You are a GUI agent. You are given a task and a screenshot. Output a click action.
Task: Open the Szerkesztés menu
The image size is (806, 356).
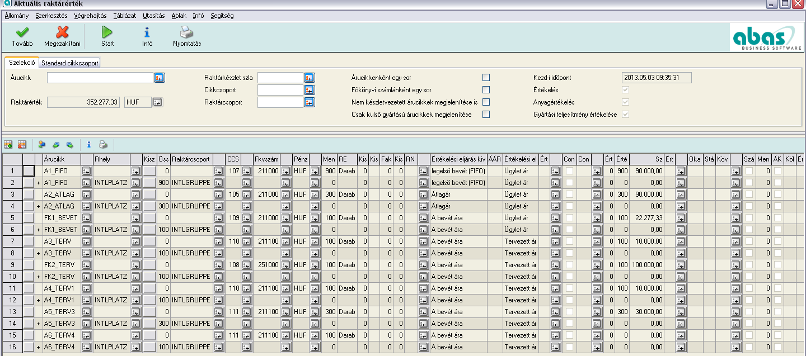[x=51, y=16]
